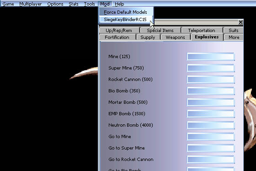The height and width of the screenshot is (171, 256).
Task: Click the Bio Bomb (350) key field
Action: (x=211, y=91)
